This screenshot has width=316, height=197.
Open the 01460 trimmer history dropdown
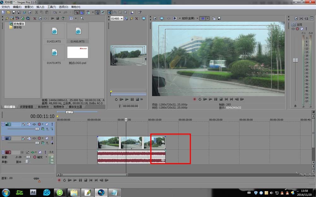click(122, 19)
